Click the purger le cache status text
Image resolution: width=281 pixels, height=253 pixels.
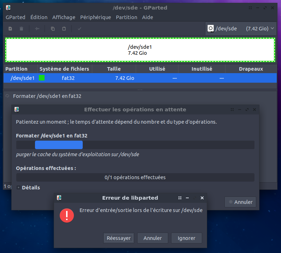(78, 154)
